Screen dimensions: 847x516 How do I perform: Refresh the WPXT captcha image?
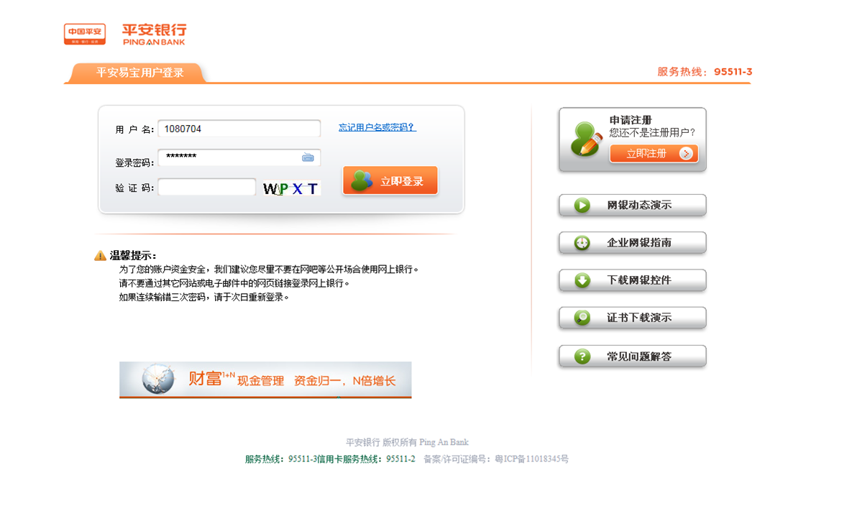[291, 188]
